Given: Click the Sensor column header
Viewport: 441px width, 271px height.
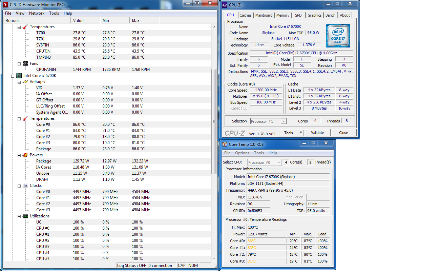Looking at the screenshot, I should click(x=37, y=21).
